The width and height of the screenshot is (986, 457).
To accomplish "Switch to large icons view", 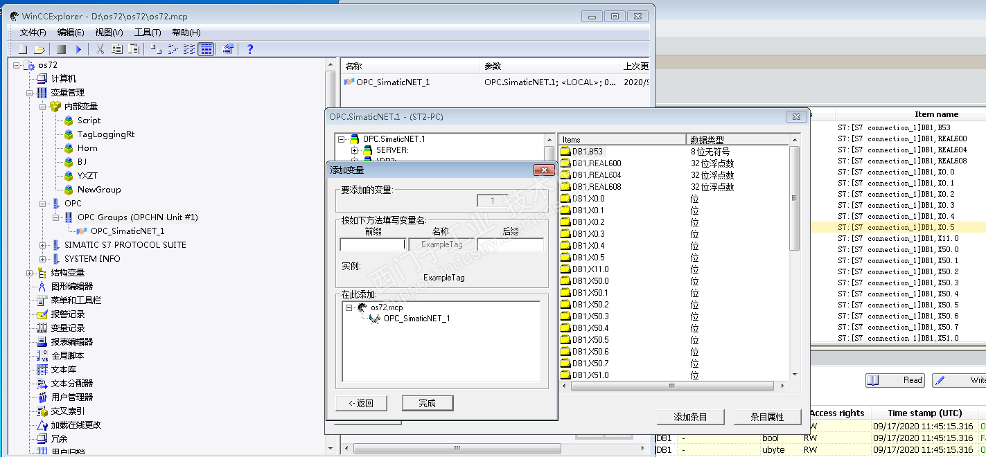I will 156,49.
